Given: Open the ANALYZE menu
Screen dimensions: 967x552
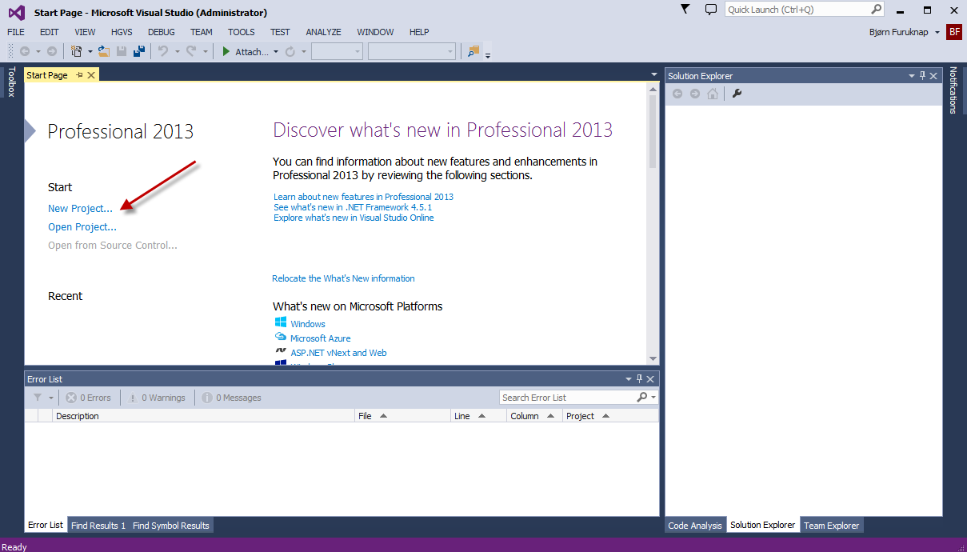Looking at the screenshot, I should 323,32.
